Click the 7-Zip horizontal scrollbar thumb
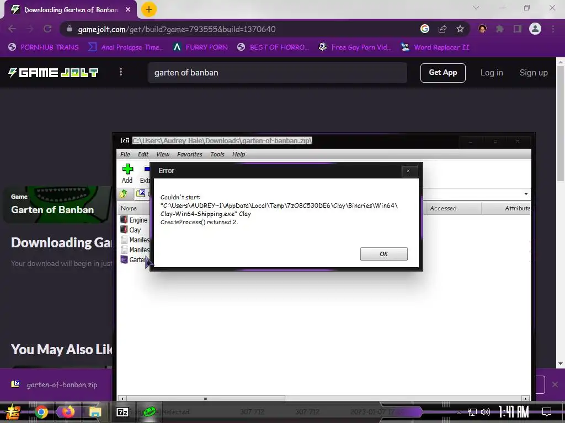 point(205,399)
